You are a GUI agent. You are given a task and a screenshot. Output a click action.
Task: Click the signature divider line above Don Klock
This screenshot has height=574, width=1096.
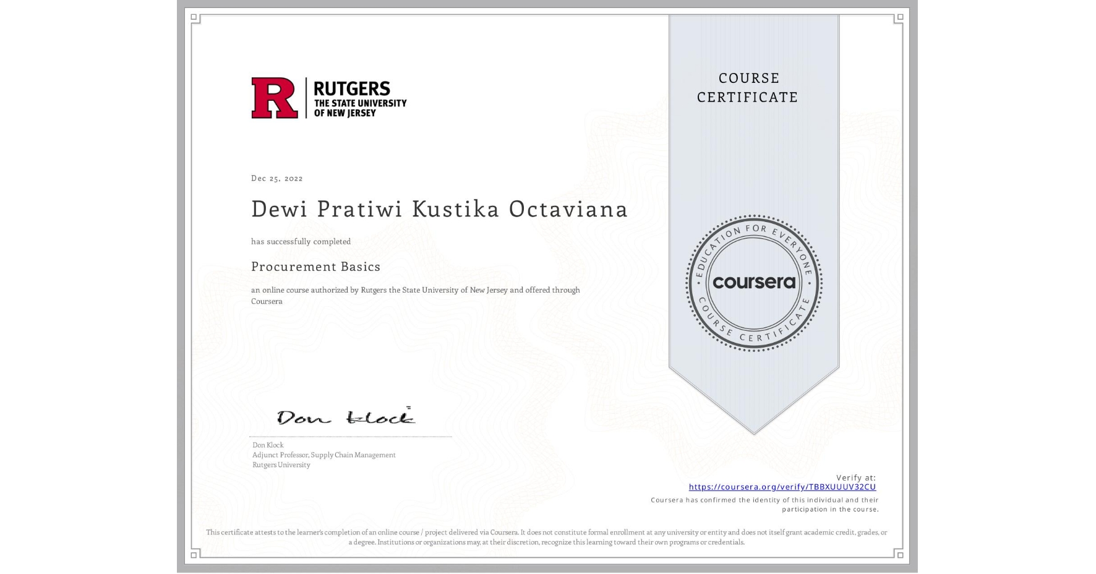351,437
